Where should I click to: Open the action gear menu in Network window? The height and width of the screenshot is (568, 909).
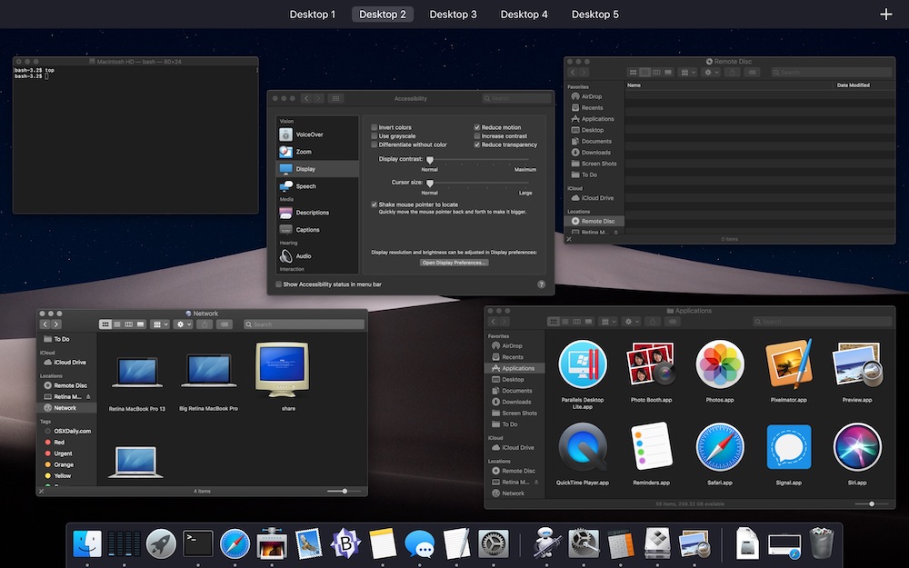pyautogui.click(x=182, y=324)
